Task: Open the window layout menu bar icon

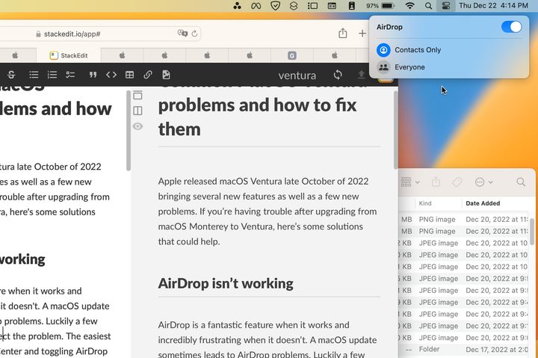Action: click(332, 6)
